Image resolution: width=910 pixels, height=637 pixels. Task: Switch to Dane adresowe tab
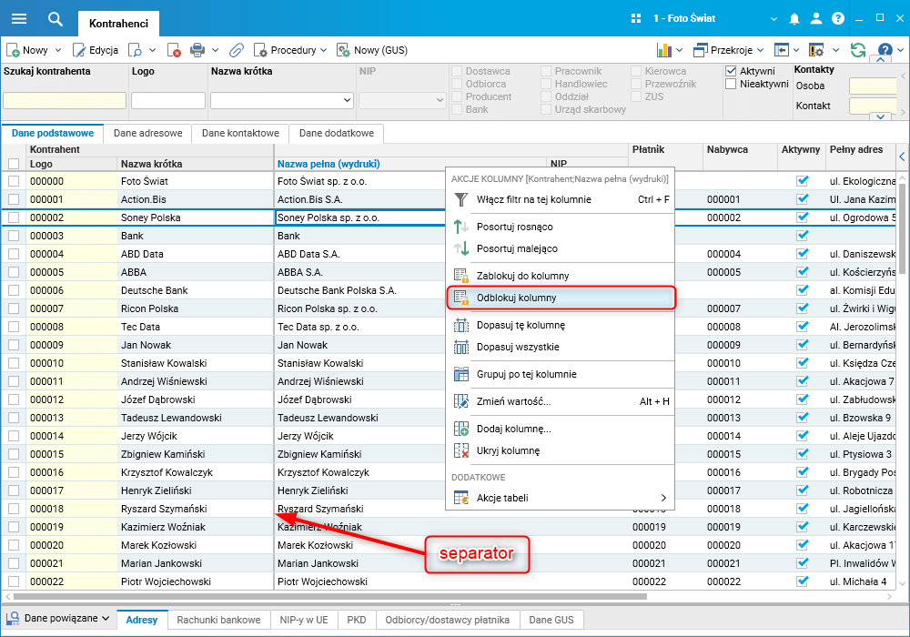point(148,134)
